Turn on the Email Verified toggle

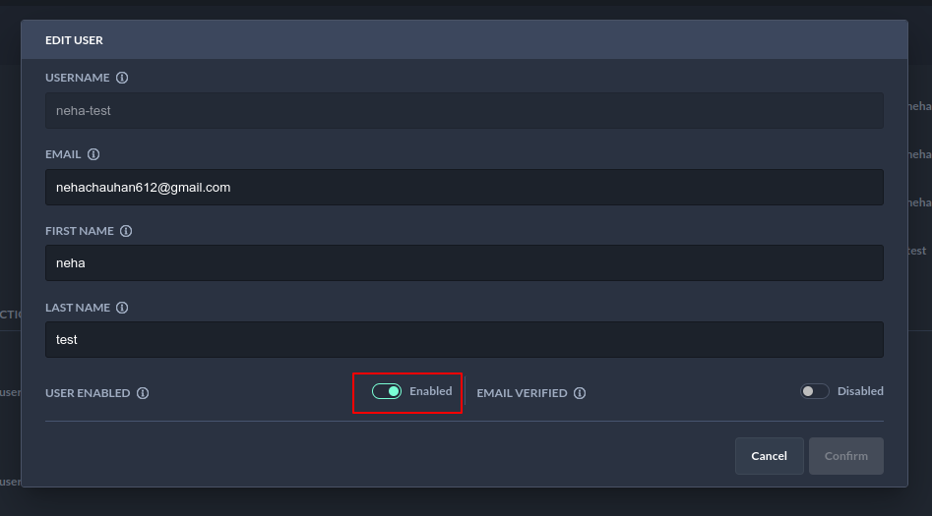click(815, 391)
